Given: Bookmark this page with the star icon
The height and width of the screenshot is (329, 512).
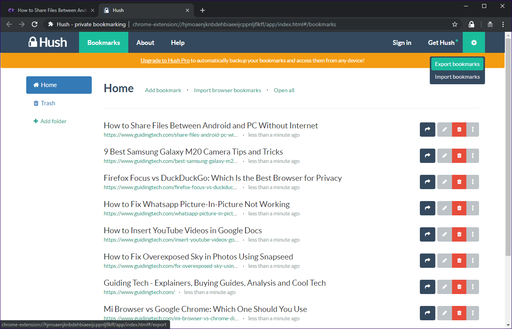Looking at the screenshot, I should [x=455, y=24].
